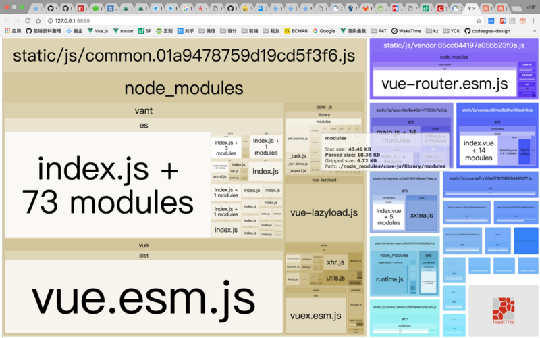Go back using the browser back arrow
The width and height of the screenshot is (540, 338).
click(x=7, y=21)
